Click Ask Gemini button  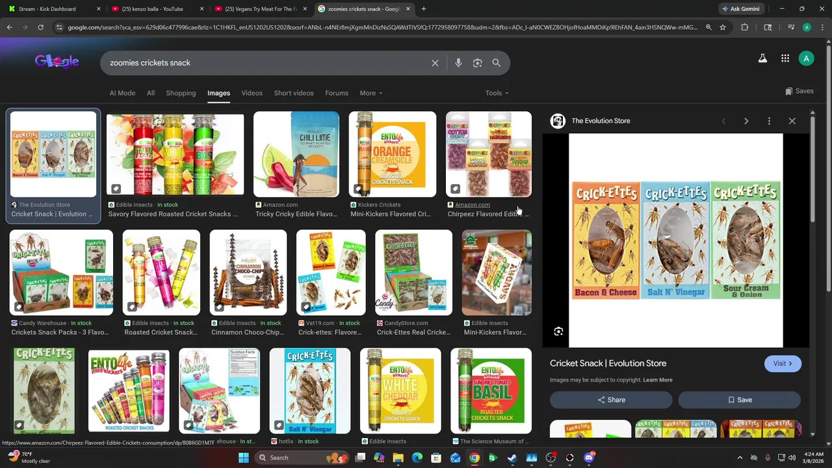(740, 9)
